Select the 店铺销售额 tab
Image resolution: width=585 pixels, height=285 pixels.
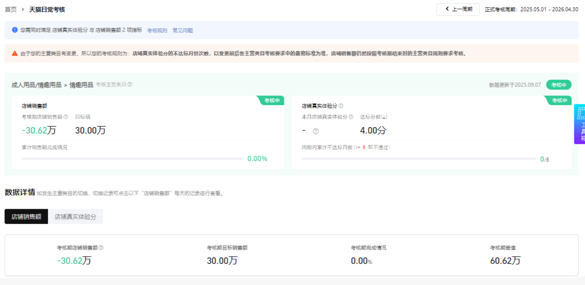point(26,217)
